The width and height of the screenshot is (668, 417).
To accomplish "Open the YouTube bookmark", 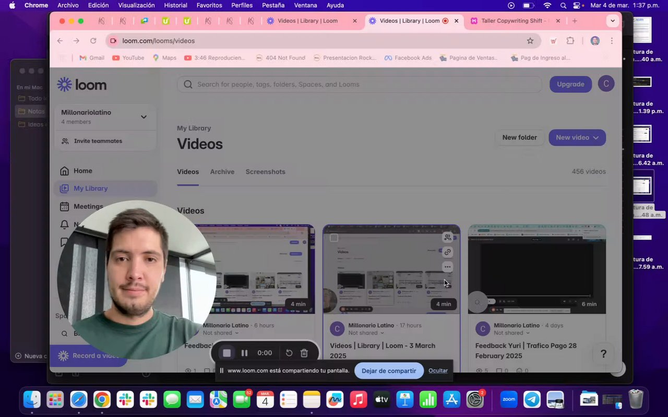I will (x=128, y=58).
